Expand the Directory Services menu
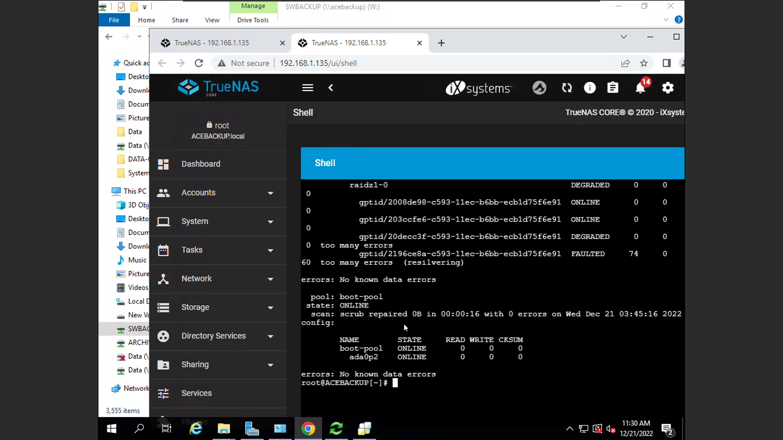The width and height of the screenshot is (783, 440). (x=218, y=336)
